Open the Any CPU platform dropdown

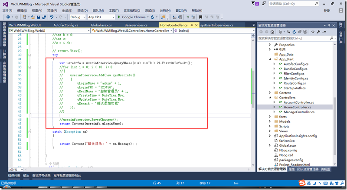[x=113, y=17]
